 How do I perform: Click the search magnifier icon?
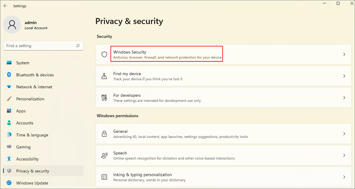pos(78,46)
